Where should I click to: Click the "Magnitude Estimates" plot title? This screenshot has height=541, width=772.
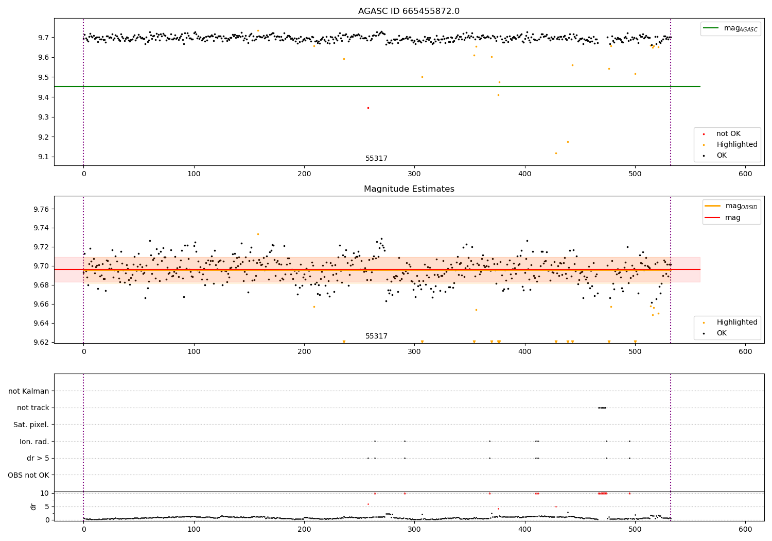tap(409, 189)
